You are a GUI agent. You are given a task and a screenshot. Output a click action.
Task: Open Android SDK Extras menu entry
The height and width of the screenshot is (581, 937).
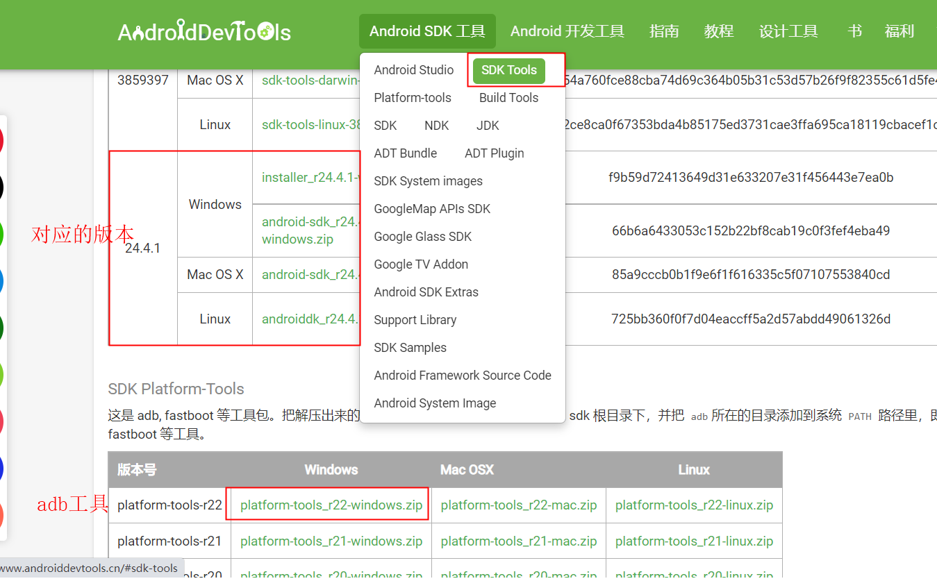click(x=426, y=292)
